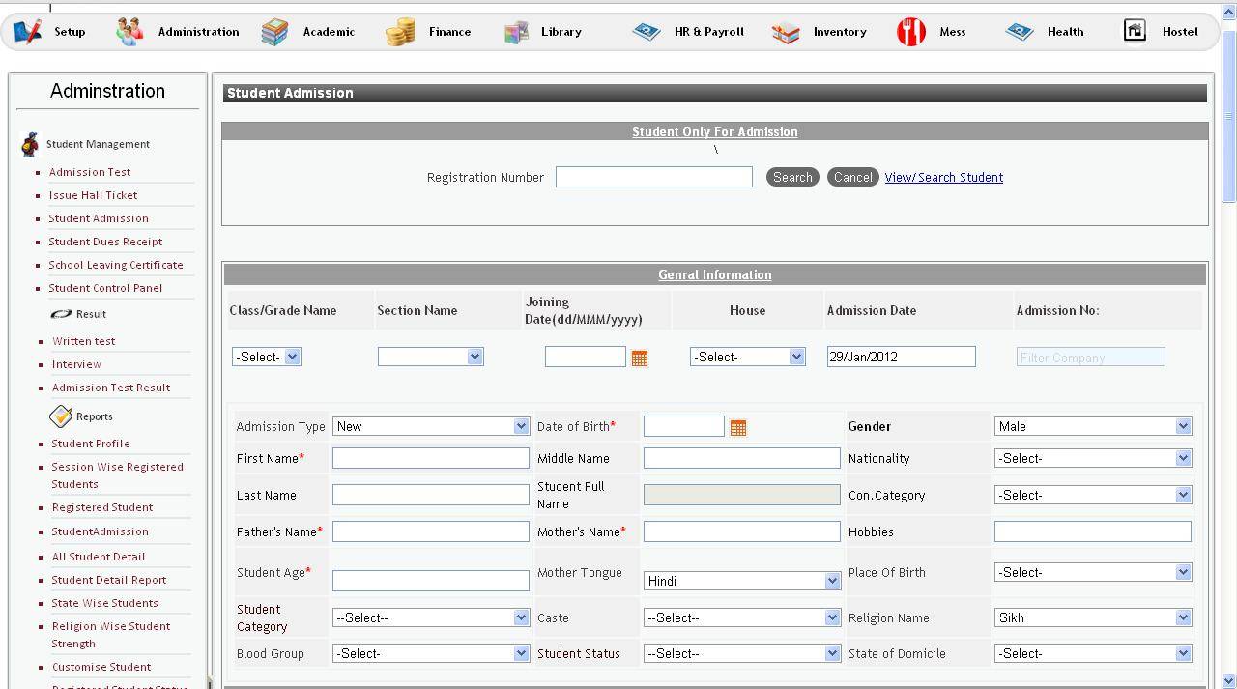Open the Inventory menu
Image resolution: width=1237 pixels, height=689 pixels.
point(840,32)
